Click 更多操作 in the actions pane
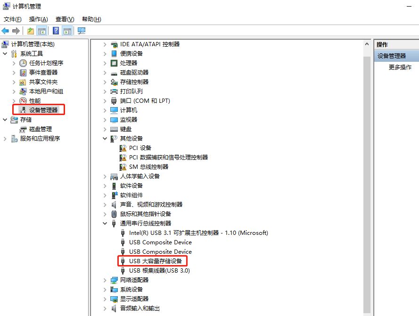Image resolution: width=419 pixels, height=316 pixels. coord(400,67)
